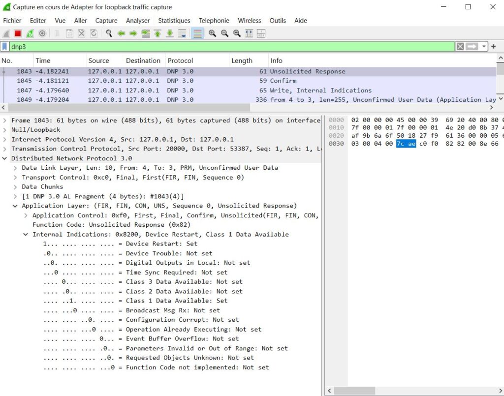Collapse the Internal Indications subtree
This screenshot has height=396, width=504.
click(x=26, y=234)
